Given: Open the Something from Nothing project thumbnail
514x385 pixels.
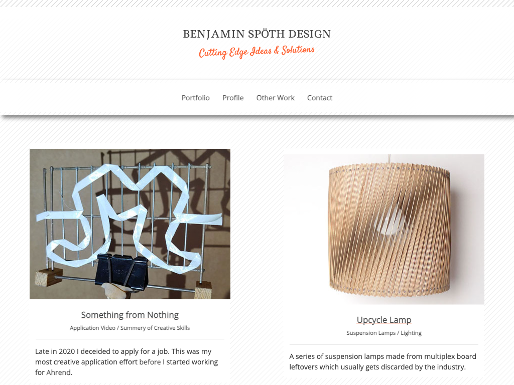Looking at the screenshot, I should coord(130,224).
